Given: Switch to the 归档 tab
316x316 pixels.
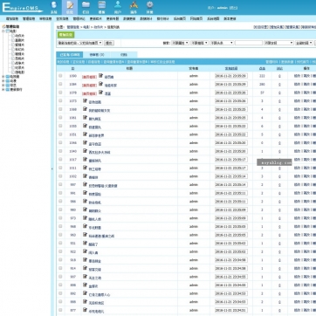Looking at the screenshot, I should [x=124, y=55].
